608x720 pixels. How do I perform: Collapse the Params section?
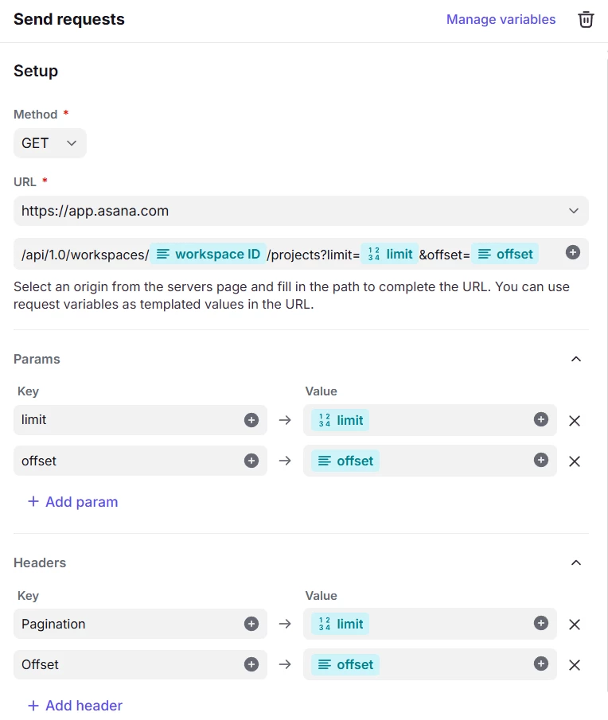[x=576, y=359]
